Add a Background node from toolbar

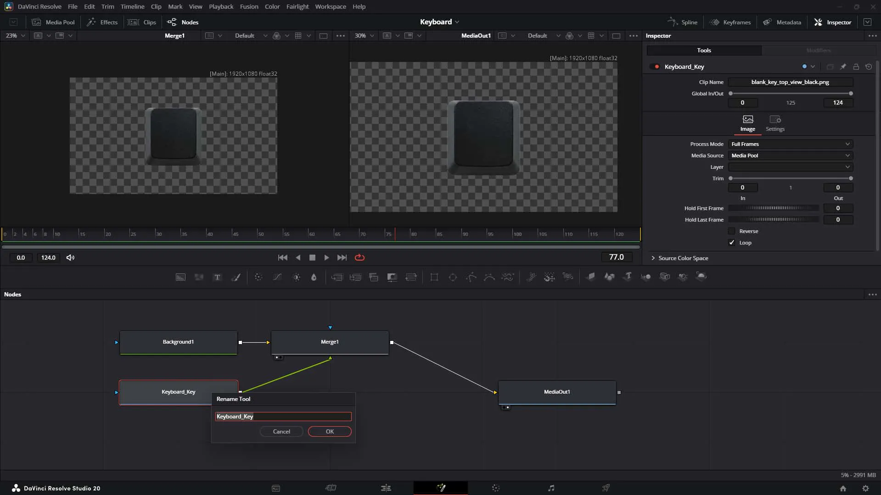coord(181,277)
